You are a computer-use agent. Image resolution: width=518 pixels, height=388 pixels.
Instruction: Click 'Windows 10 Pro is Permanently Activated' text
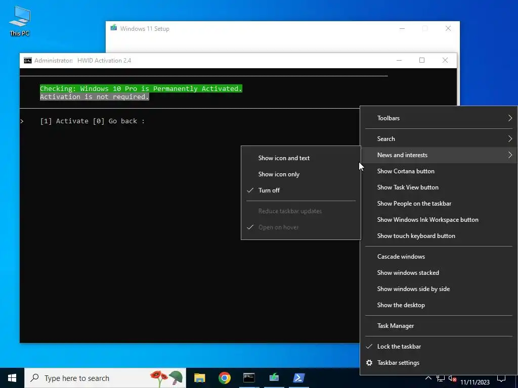(x=160, y=88)
